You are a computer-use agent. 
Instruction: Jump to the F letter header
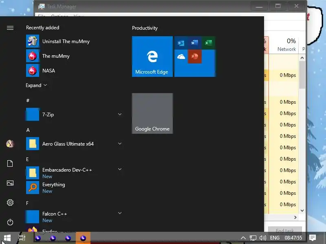tap(27, 203)
